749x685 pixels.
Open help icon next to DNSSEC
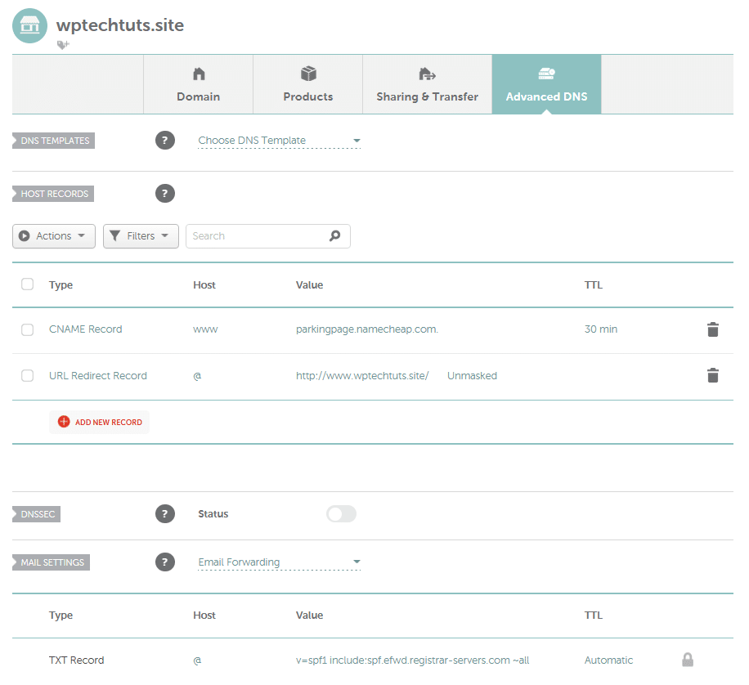(165, 514)
